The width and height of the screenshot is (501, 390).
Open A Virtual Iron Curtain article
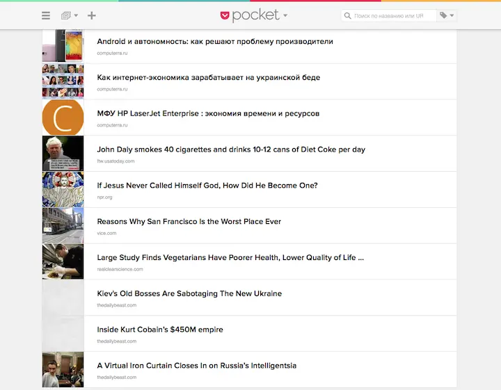pyautogui.click(x=196, y=366)
